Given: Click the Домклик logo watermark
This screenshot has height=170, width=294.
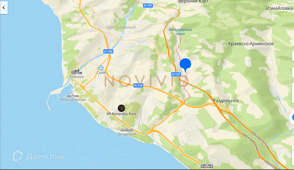Looking at the screenshot, I should (x=39, y=156).
